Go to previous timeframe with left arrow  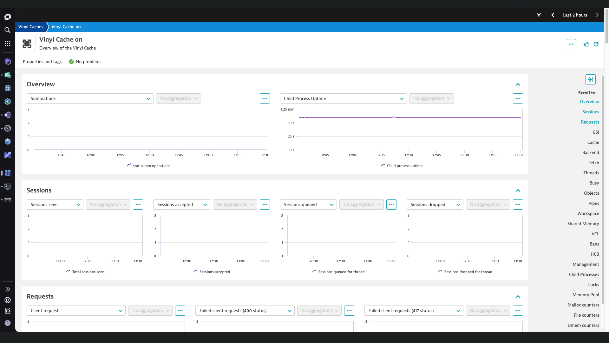[x=553, y=15]
